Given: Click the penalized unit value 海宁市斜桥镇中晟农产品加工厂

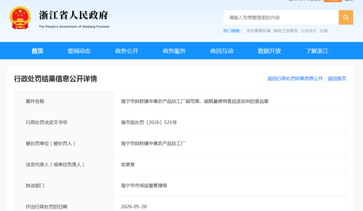Looking at the screenshot, I should click(153, 143).
